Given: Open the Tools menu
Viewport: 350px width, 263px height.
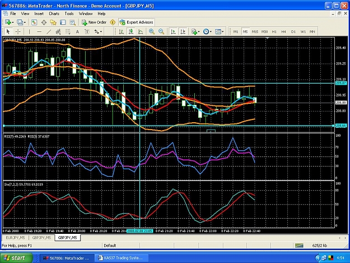Looking at the screenshot, I should click(69, 13).
